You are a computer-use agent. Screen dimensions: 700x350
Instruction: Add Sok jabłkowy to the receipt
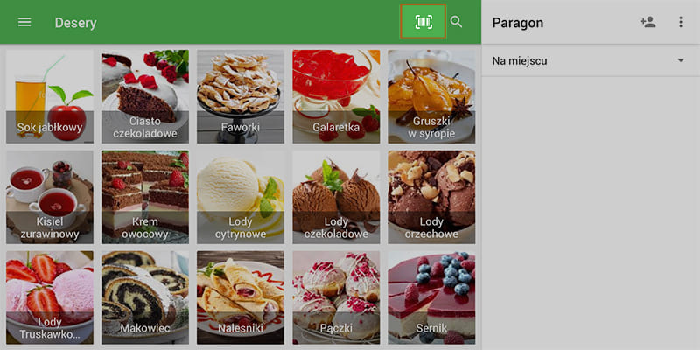point(50,96)
